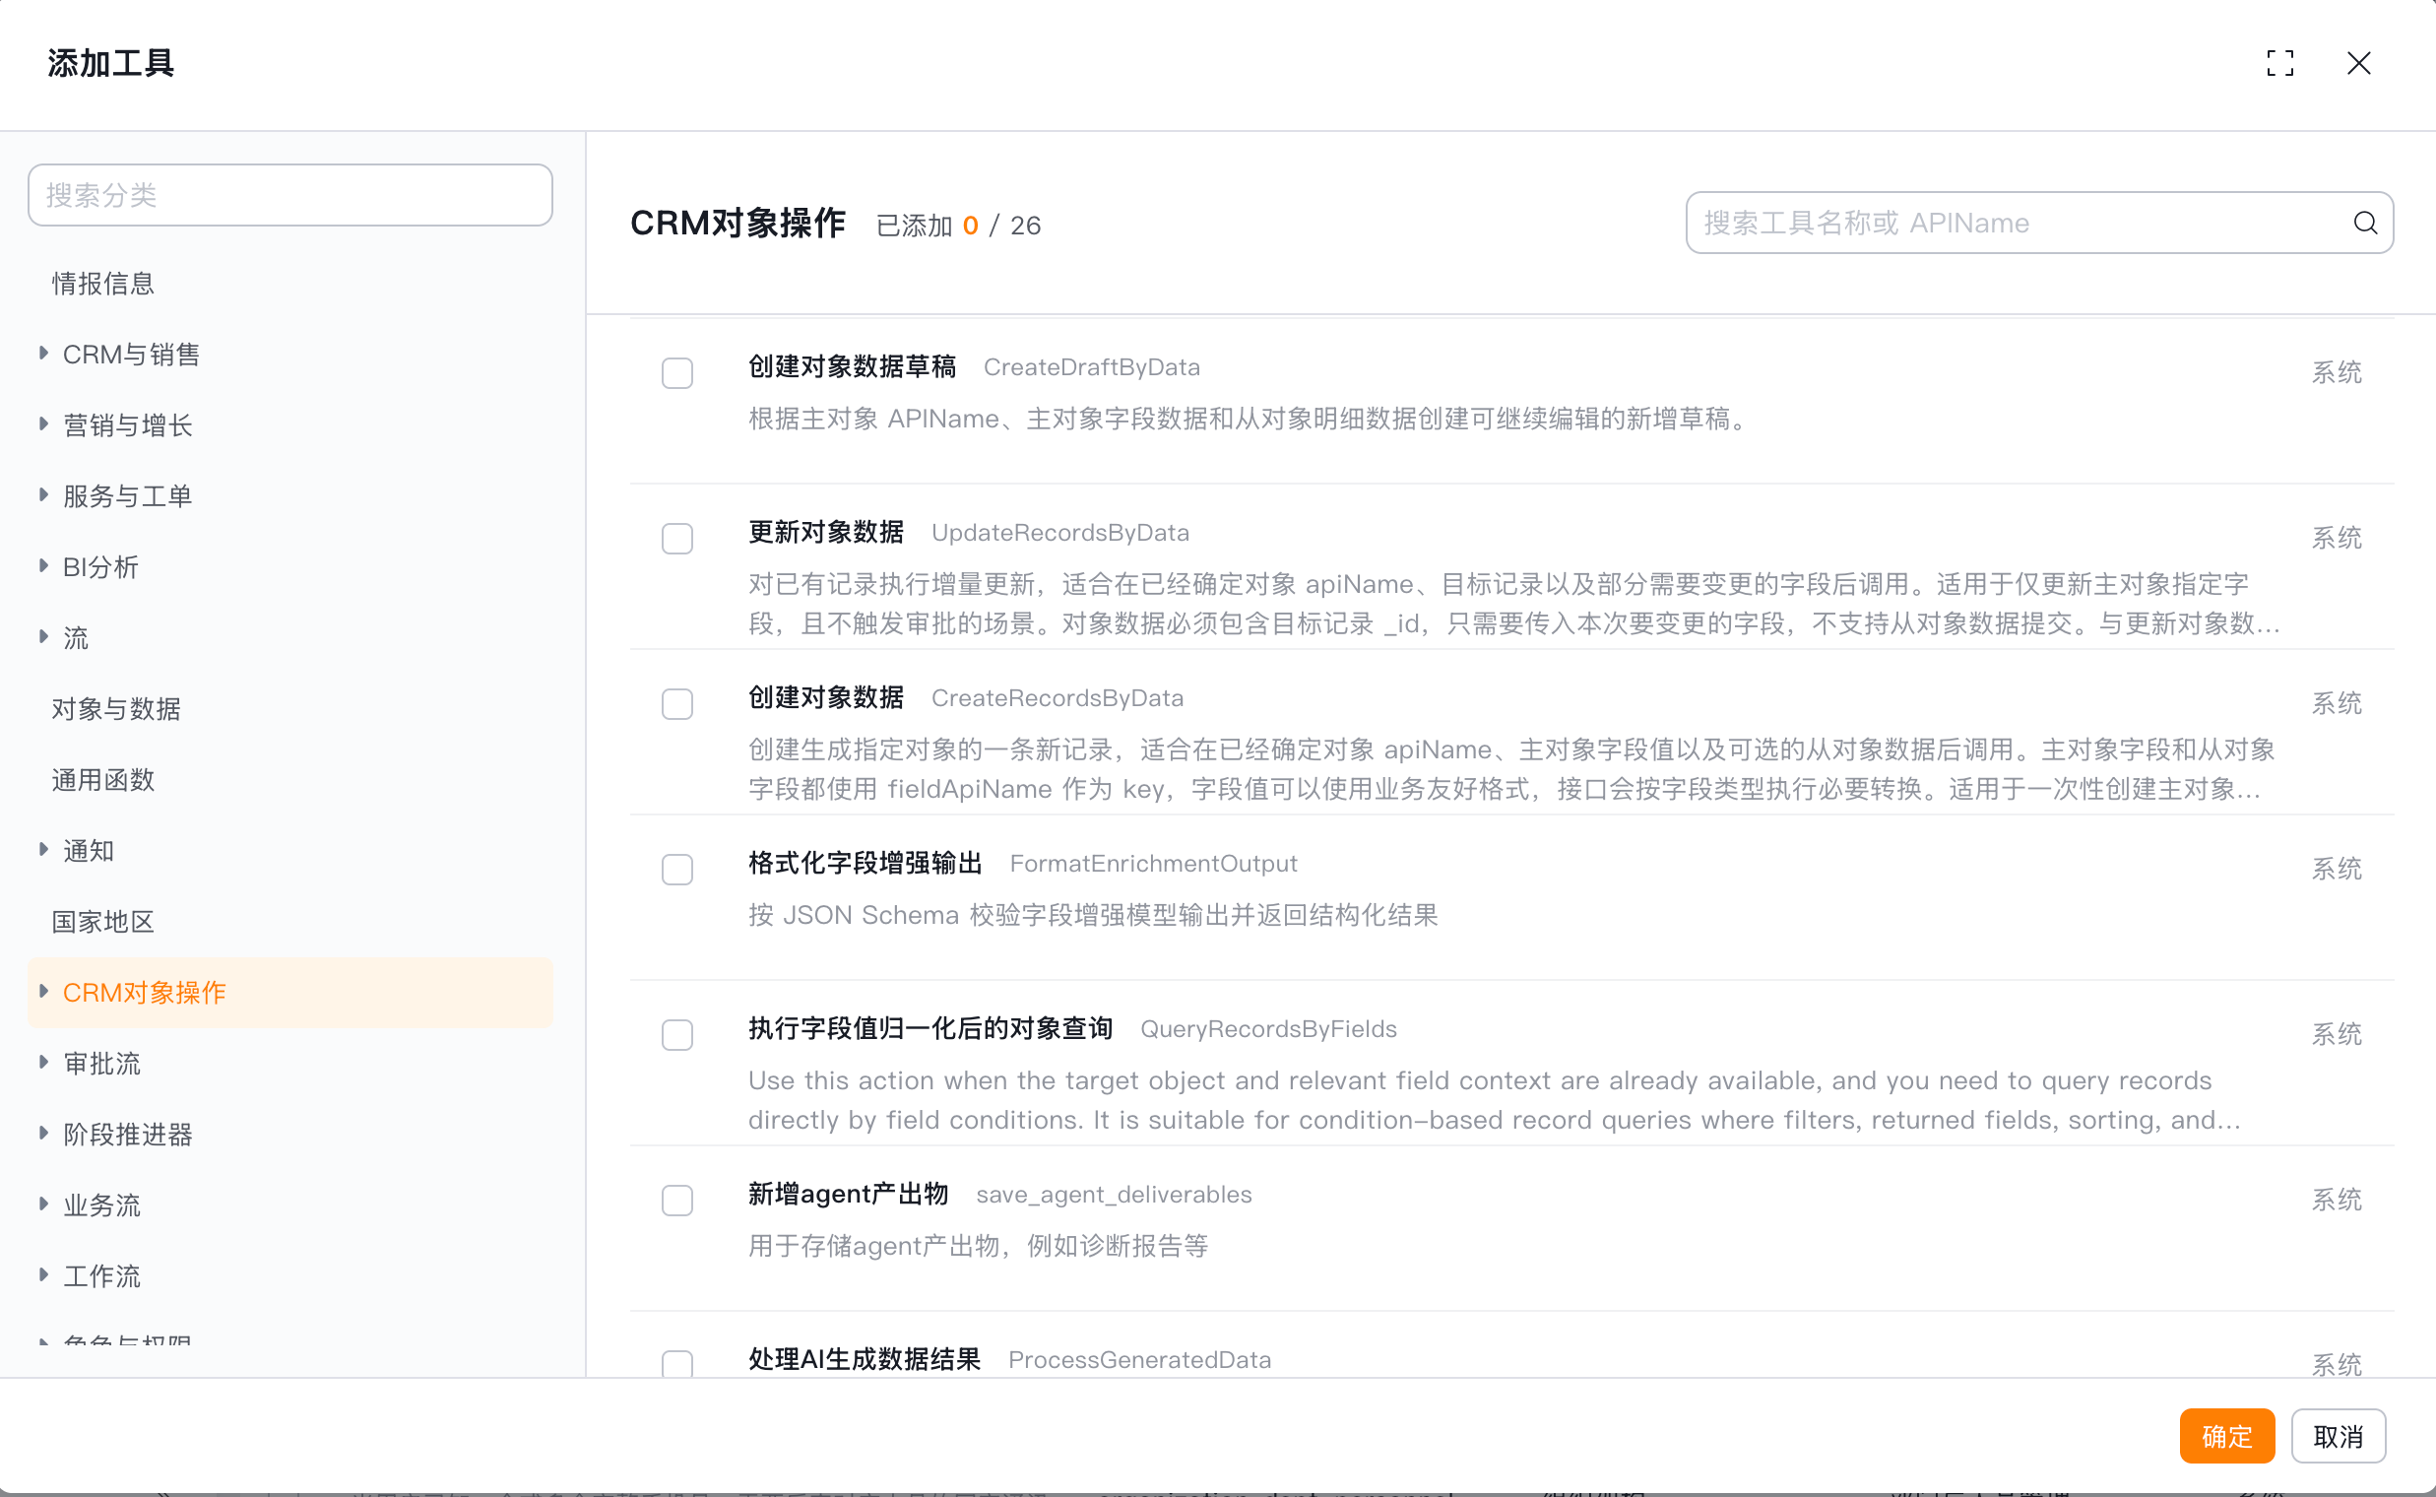This screenshot has height=1497, width=2436.
Task: Check the 新增agent产出物 checkbox
Action: click(x=677, y=1200)
